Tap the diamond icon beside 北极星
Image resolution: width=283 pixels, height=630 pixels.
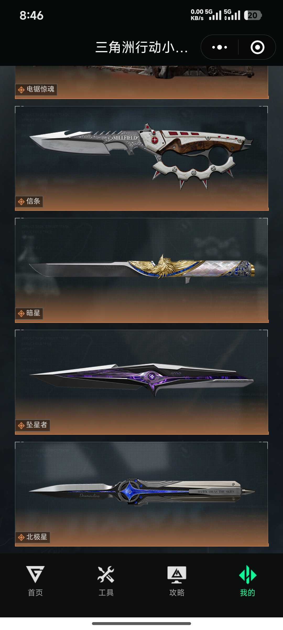[x=21, y=537]
